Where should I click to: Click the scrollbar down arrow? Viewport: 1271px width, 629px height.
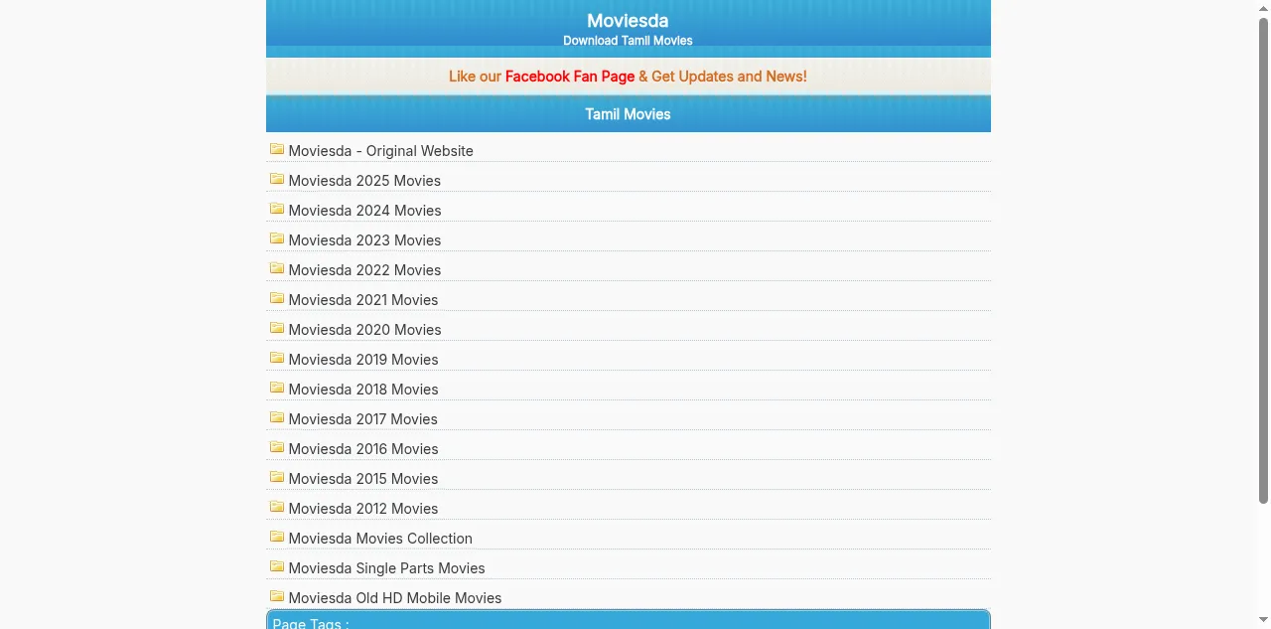click(x=1263, y=621)
